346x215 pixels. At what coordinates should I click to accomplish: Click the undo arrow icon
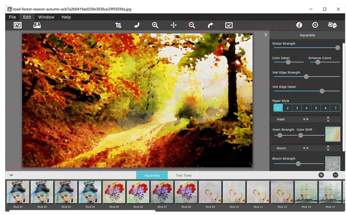click(x=137, y=25)
